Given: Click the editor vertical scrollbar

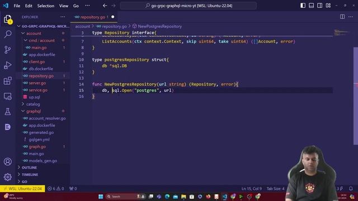Looking at the screenshot, I should coord(356,95).
